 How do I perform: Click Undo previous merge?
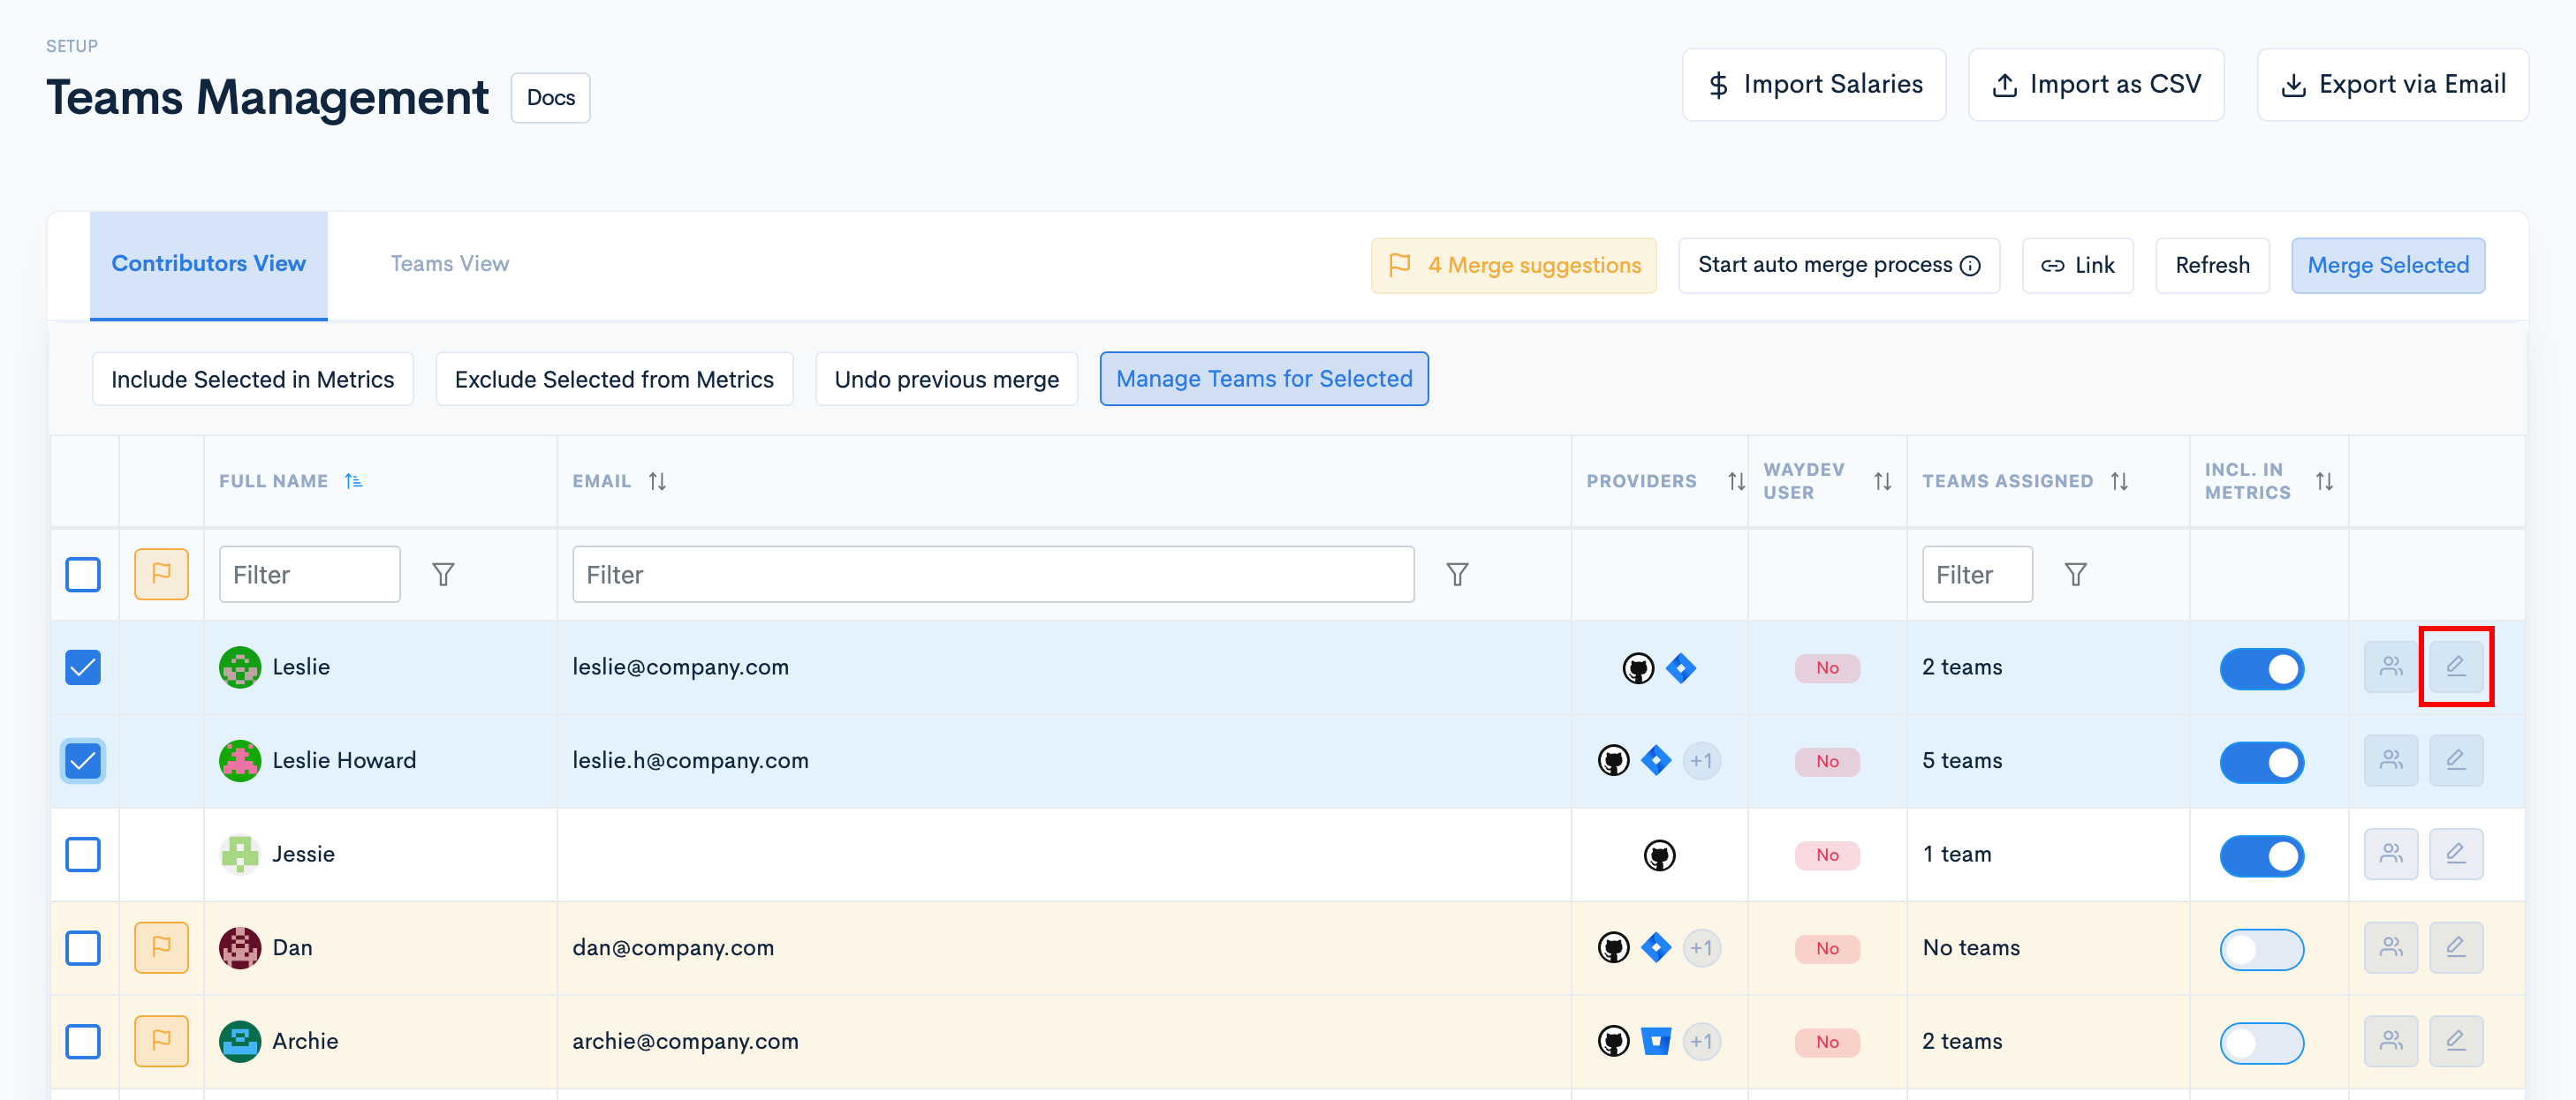click(x=946, y=380)
